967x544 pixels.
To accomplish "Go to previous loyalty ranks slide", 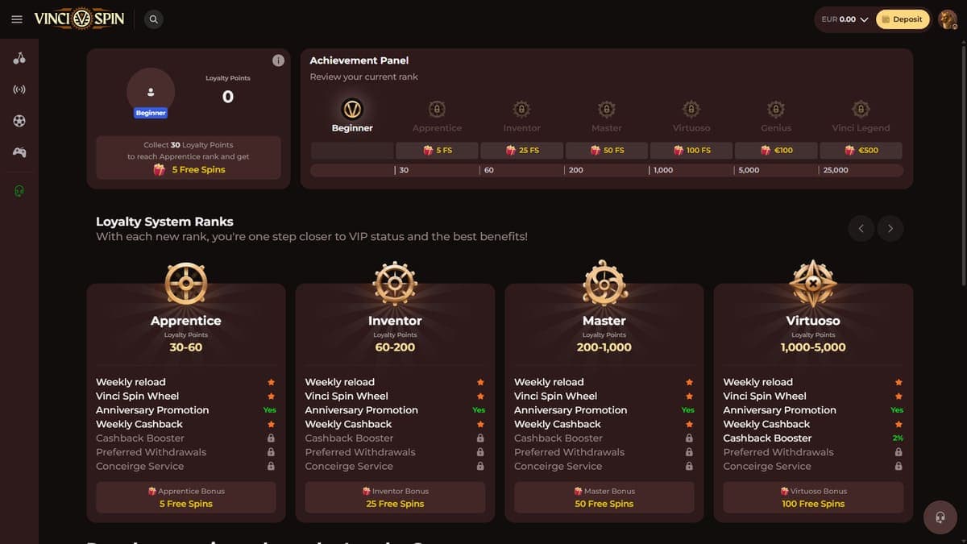I will point(861,229).
